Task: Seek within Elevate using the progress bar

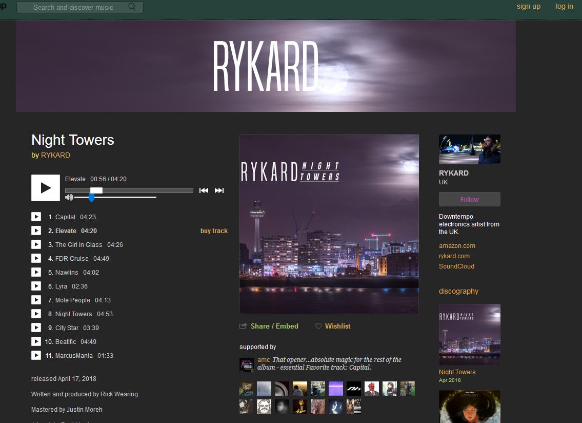Action: (x=128, y=190)
